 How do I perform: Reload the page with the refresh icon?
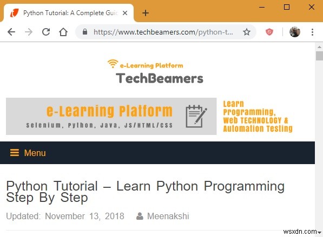(x=46, y=32)
